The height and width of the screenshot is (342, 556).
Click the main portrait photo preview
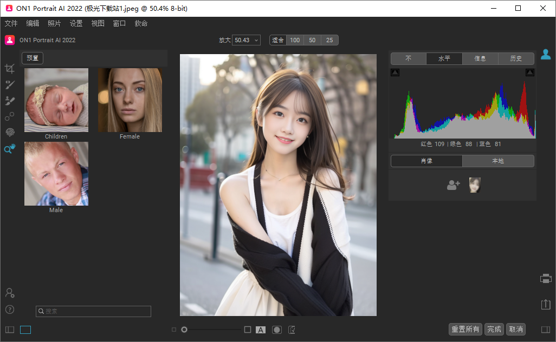(278, 185)
